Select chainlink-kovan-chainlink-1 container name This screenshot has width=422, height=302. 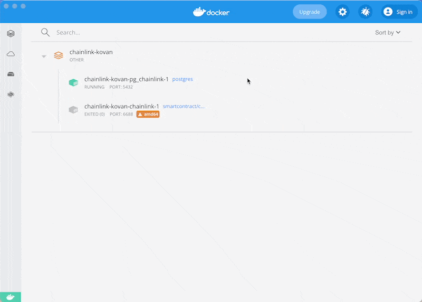tap(122, 107)
